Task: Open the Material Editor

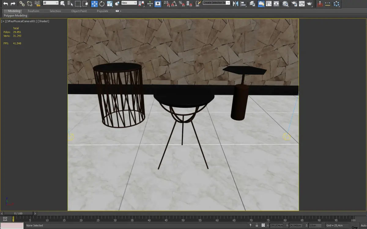Action: click(x=285, y=4)
